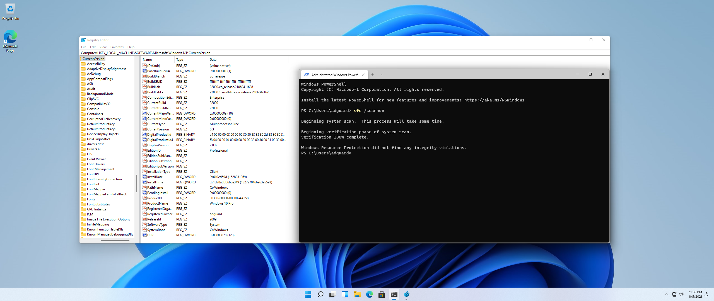The height and width of the screenshot is (301, 714).
Task: Click the network icon in system tray
Action: coord(674,294)
